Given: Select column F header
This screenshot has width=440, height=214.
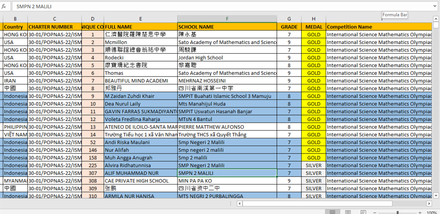Looking at the screenshot, I should [x=227, y=19].
